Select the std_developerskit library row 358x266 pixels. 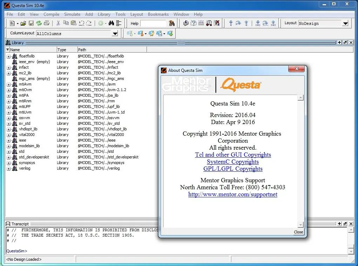click(x=34, y=157)
